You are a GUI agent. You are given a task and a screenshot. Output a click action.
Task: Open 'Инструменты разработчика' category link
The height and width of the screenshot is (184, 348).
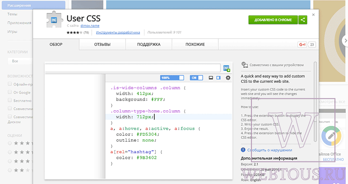click(x=118, y=32)
